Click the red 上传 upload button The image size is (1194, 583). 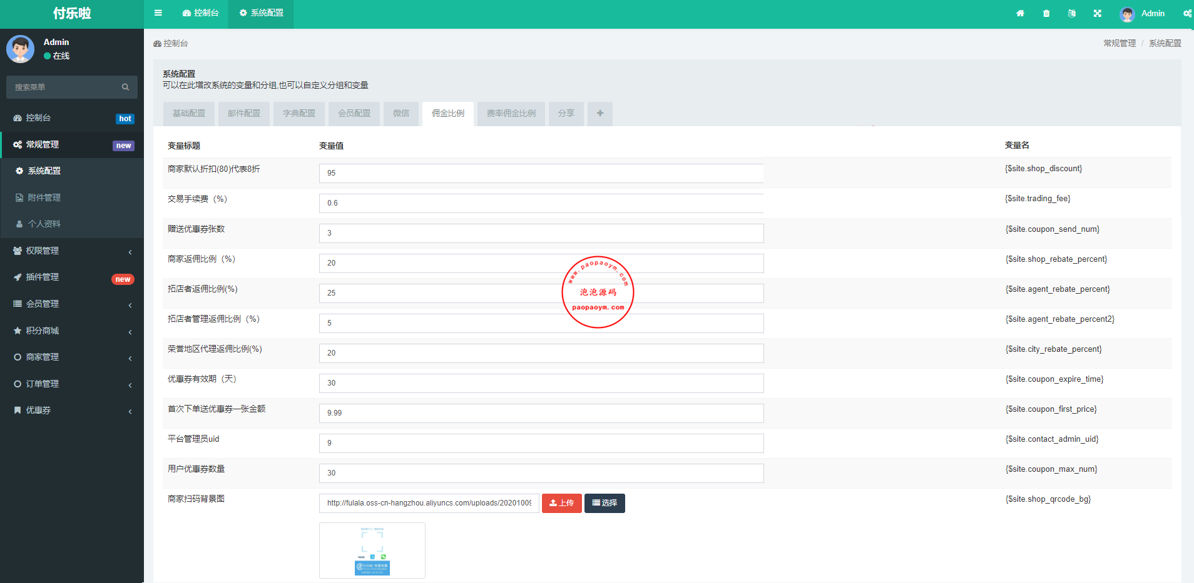561,503
